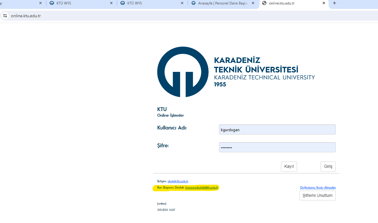Click the "[online]" status text
This screenshot has height=223, width=378.
click(x=162, y=203)
